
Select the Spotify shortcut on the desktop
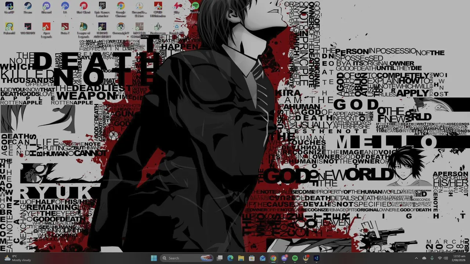[x=195, y=8]
